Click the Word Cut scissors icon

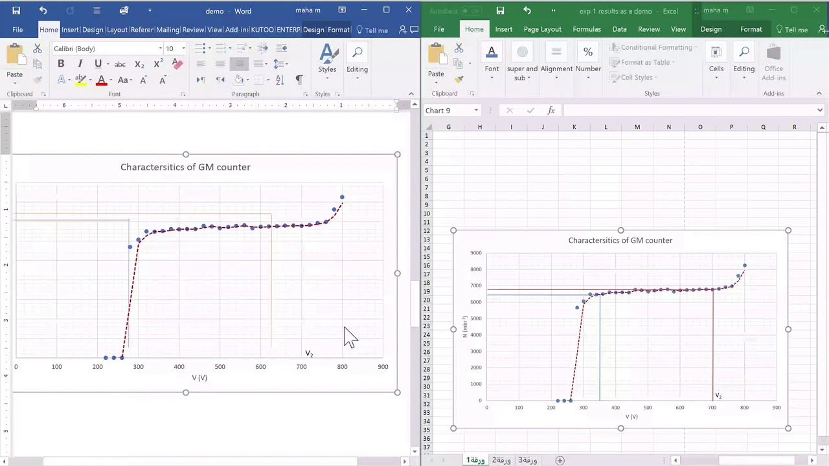(38, 49)
